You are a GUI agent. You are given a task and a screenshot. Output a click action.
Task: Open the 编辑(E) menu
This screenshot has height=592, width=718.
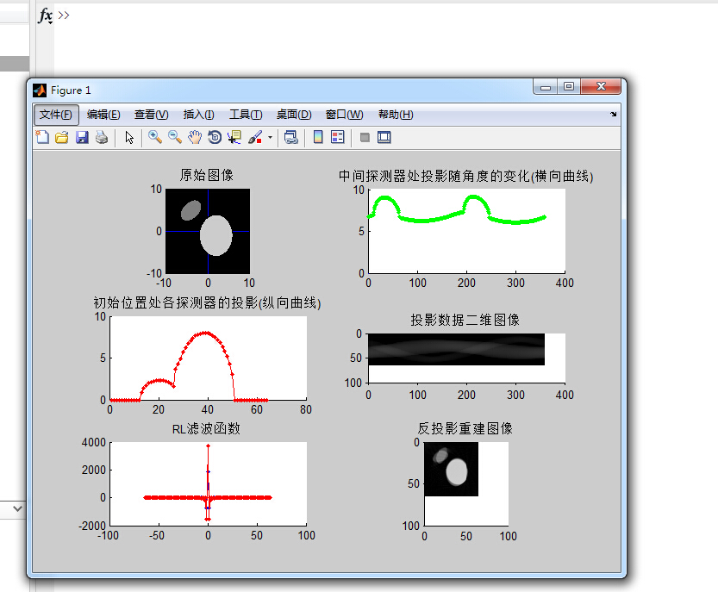pos(103,115)
